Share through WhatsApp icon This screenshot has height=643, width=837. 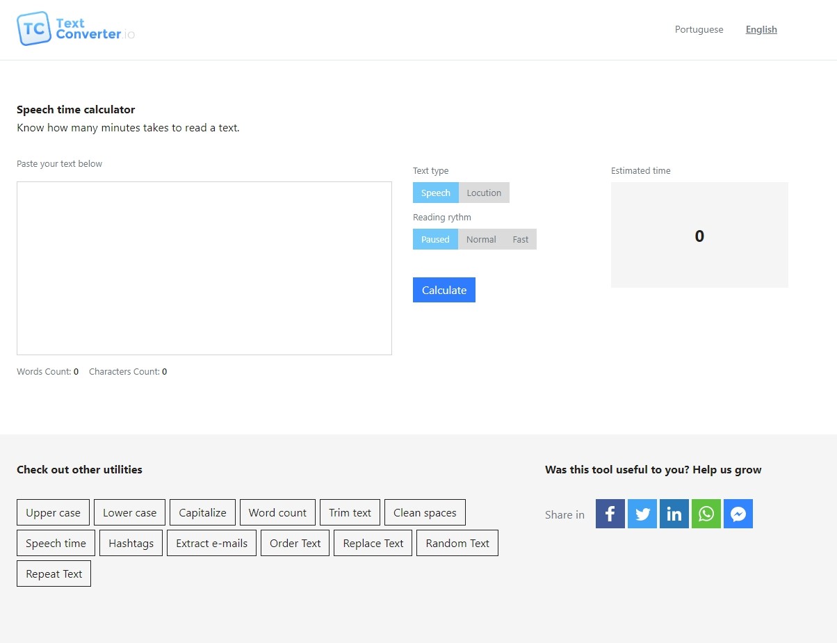(706, 514)
